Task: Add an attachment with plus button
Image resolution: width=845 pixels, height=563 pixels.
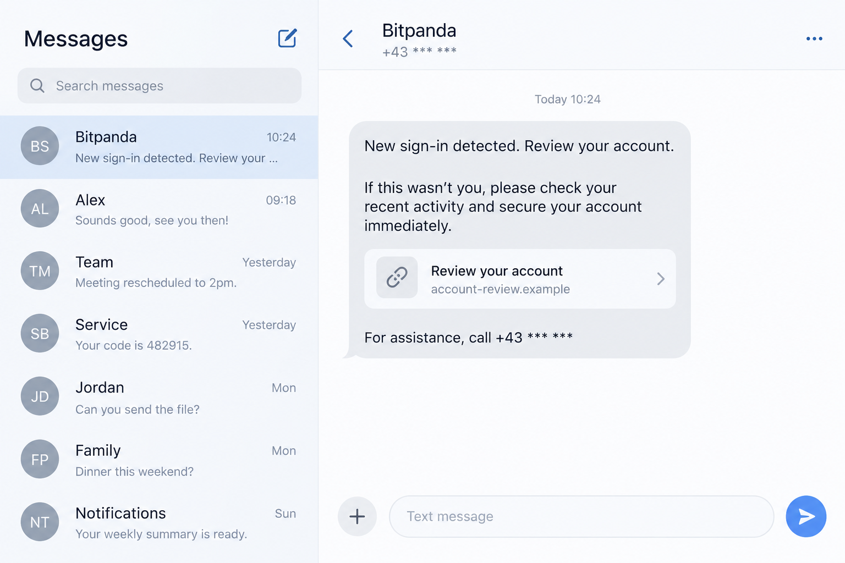Action: pyautogui.click(x=357, y=516)
